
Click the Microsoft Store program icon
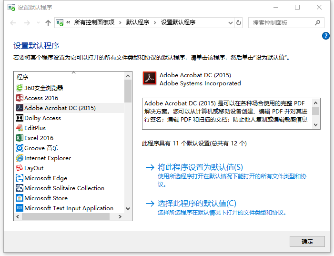click(x=20, y=198)
